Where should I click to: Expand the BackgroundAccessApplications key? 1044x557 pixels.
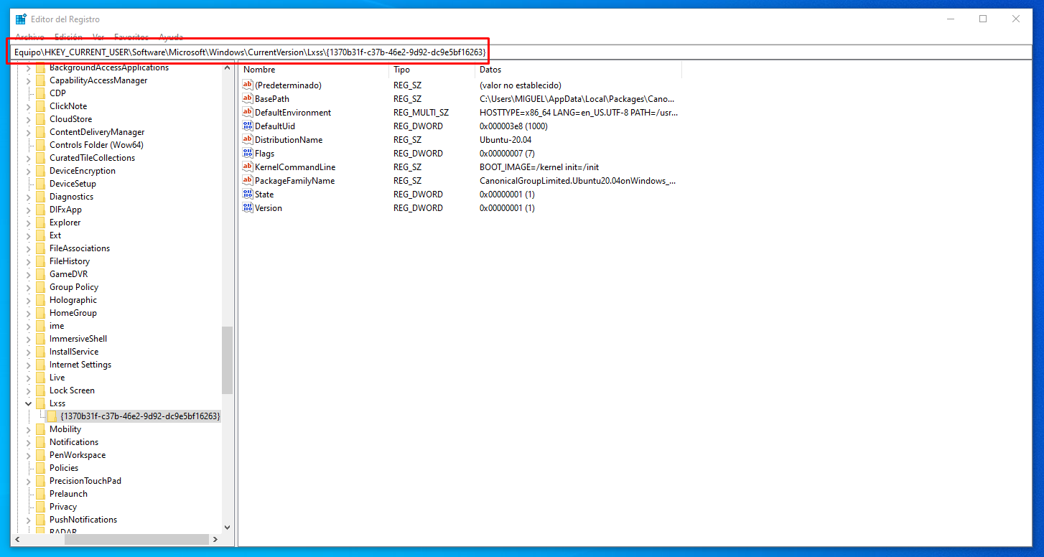(29, 67)
